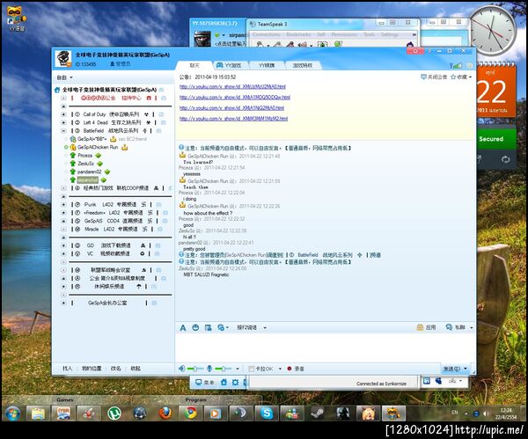Open Firefox from the taskbar

tap(165, 413)
